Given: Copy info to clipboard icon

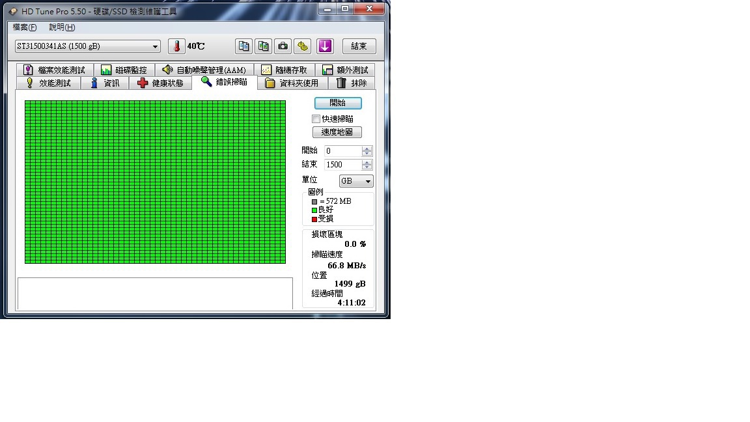Looking at the screenshot, I should (244, 46).
